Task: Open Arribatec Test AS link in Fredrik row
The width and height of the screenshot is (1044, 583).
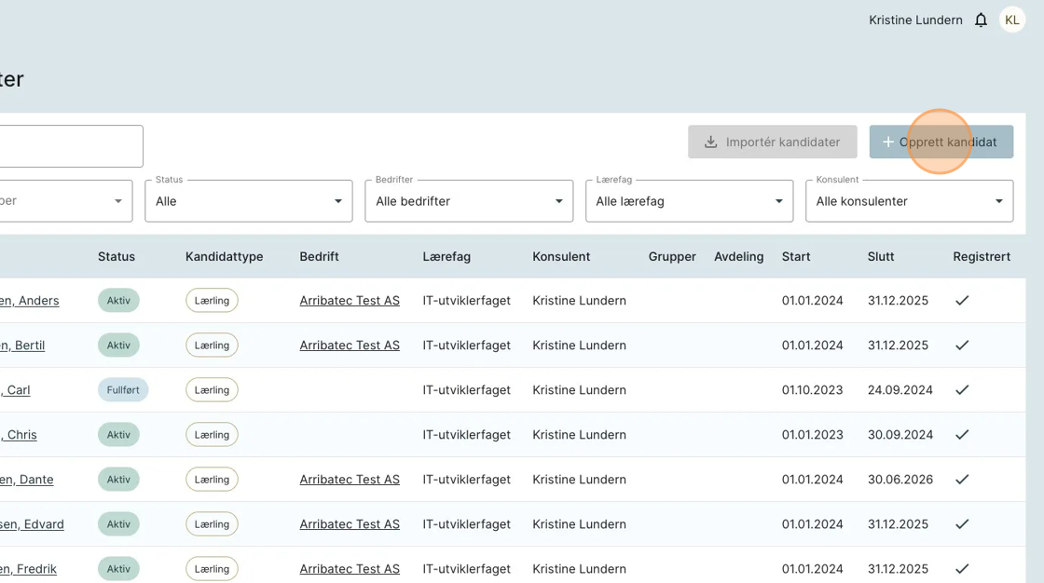Action: click(x=350, y=569)
